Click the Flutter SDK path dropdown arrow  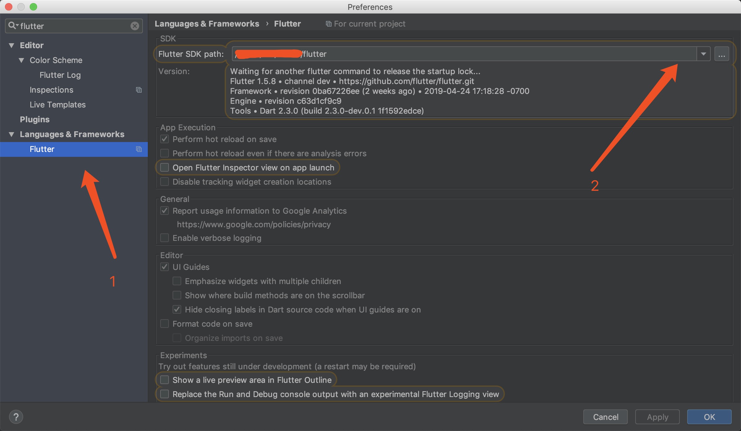704,53
